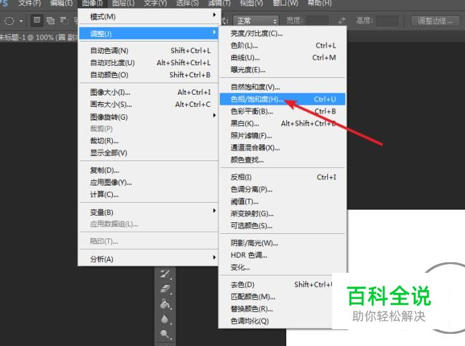This screenshot has width=465, height=346.
Task: Choose 曲线(U)...
Action: coord(282,58)
